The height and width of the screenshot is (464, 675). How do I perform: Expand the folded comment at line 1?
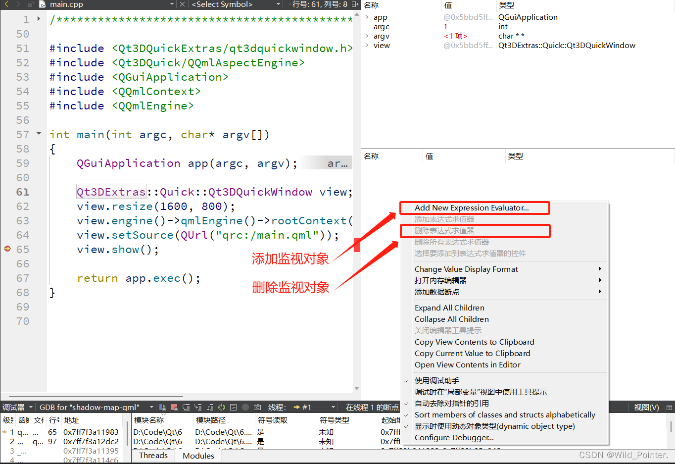click(x=39, y=19)
